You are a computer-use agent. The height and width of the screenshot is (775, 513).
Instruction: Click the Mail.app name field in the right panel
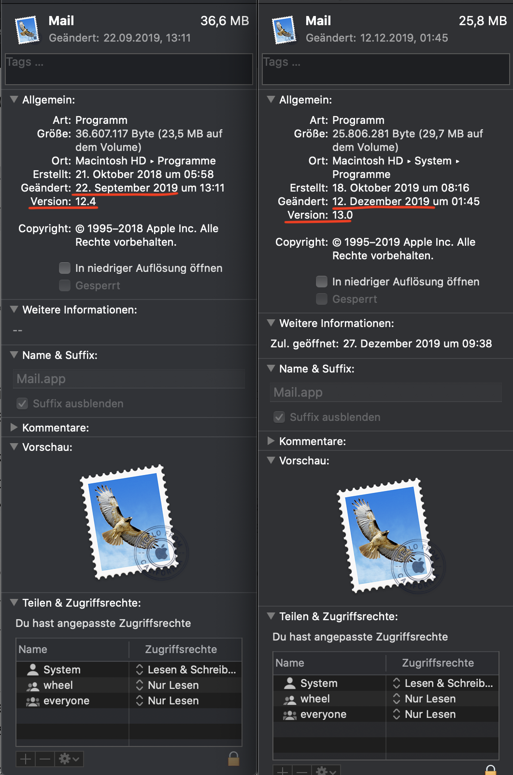click(386, 392)
